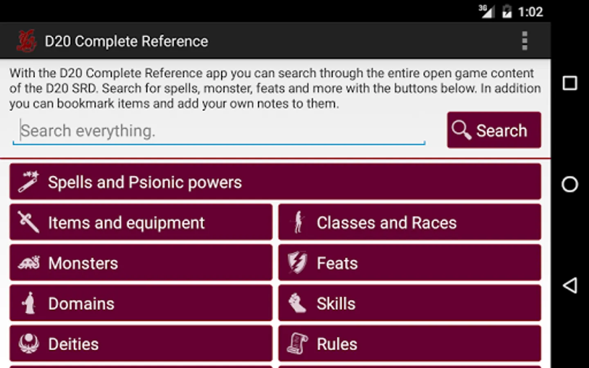This screenshot has width=589, height=368.
Task: Open the Monsters section
Action: (x=141, y=263)
